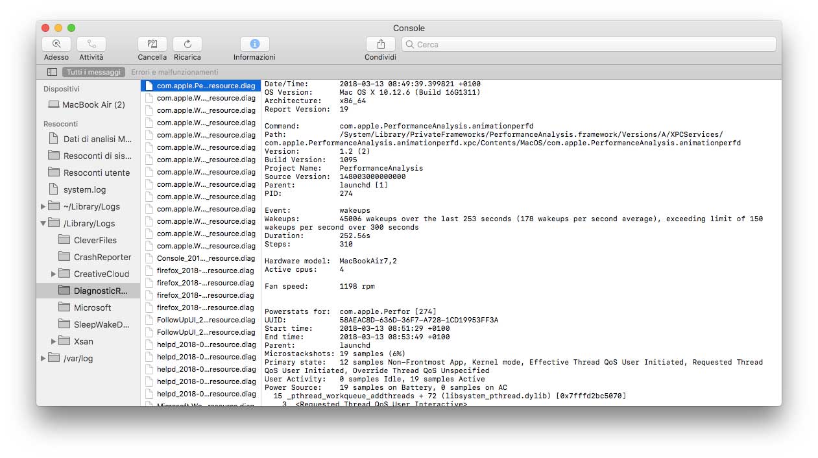The width and height of the screenshot is (818, 458).
Task: Click the Duration 252.56s line
Action: (317, 235)
